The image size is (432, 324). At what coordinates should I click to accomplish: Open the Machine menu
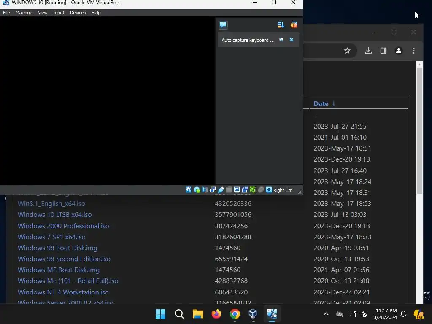[24, 13]
